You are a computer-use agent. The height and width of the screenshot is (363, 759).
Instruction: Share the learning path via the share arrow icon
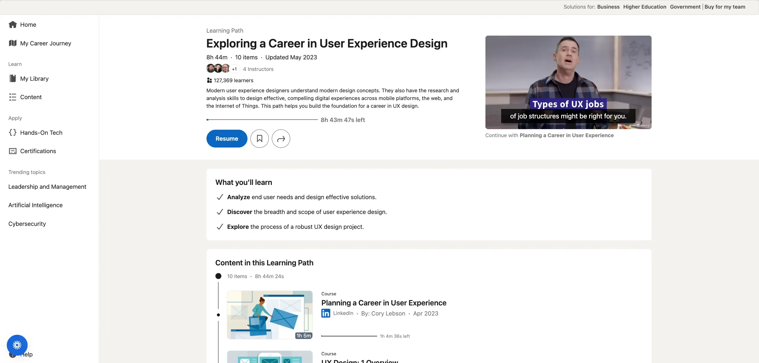pyautogui.click(x=280, y=138)
